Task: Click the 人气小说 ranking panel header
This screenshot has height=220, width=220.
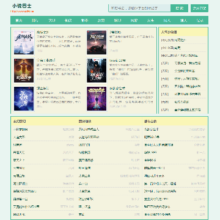Action: click(183, 32)
